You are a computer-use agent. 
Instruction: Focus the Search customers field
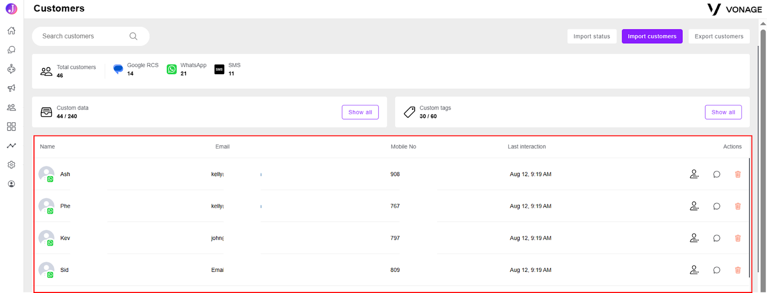91,36
